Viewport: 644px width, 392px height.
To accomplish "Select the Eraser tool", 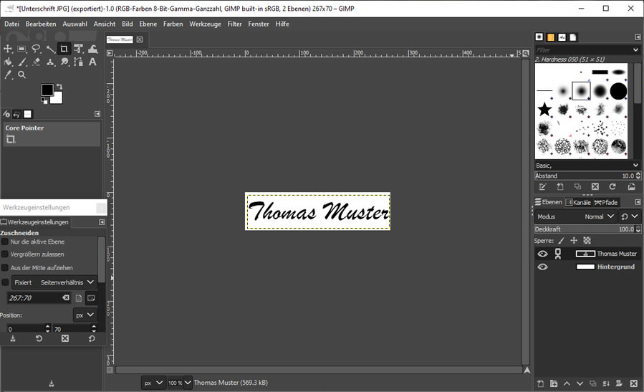I will pyautogui.click(x=36, y=62).
